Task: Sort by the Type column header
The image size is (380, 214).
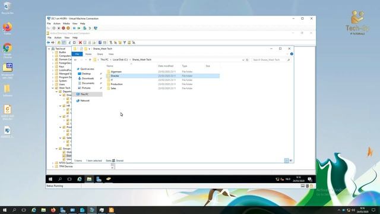Action: point(185,66)
